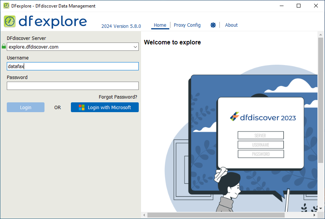Close the DFexplore window

click(x=316, y=6)
